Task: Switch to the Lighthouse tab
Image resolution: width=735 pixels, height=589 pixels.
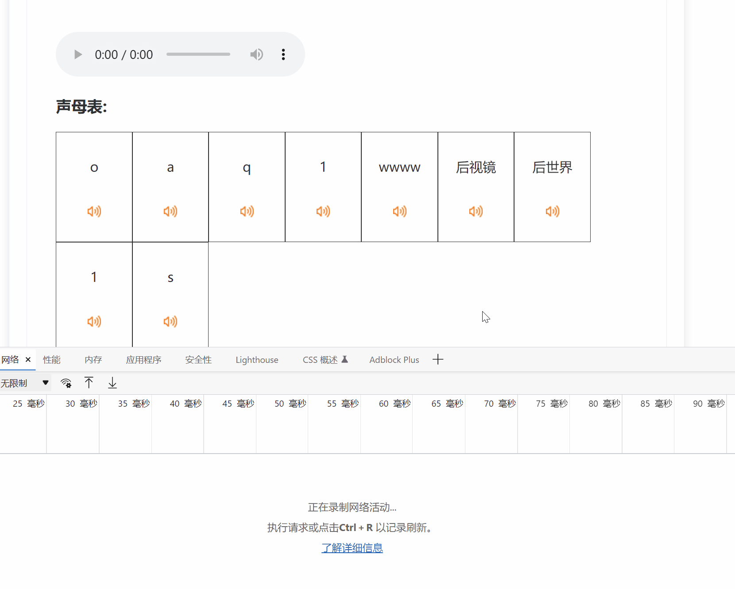Action: coord(257,360)
